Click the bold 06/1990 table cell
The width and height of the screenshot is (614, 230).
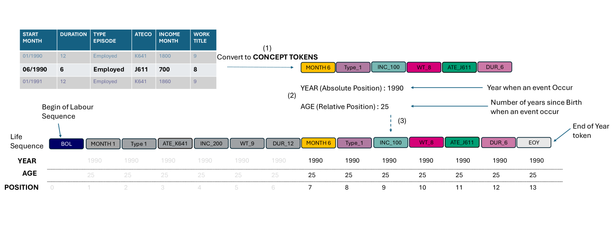click(x=35, y=69)
